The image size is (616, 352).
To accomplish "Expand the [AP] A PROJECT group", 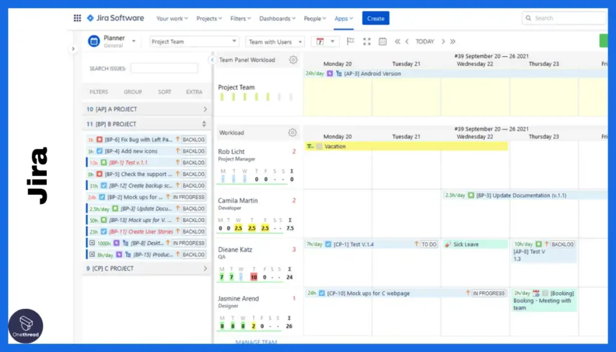I will pyautogui.click(x=205, y=110).
